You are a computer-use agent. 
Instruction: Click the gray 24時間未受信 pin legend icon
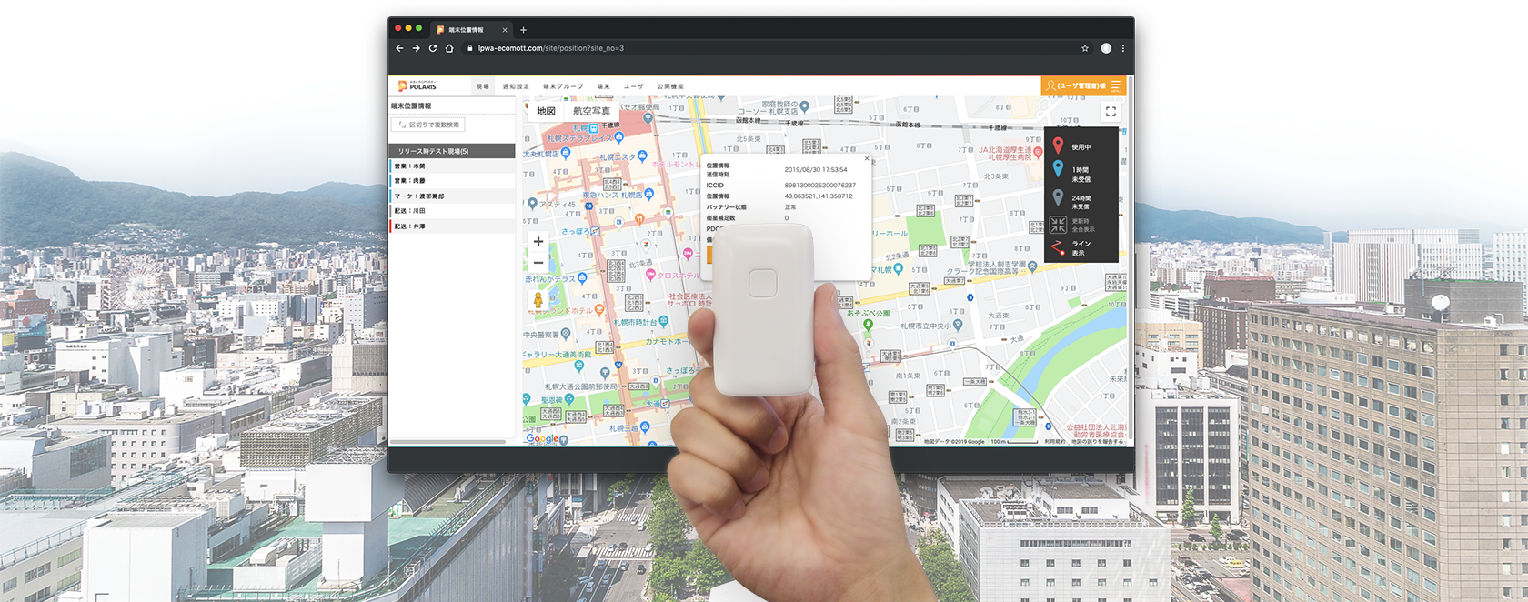point(1058,198)
